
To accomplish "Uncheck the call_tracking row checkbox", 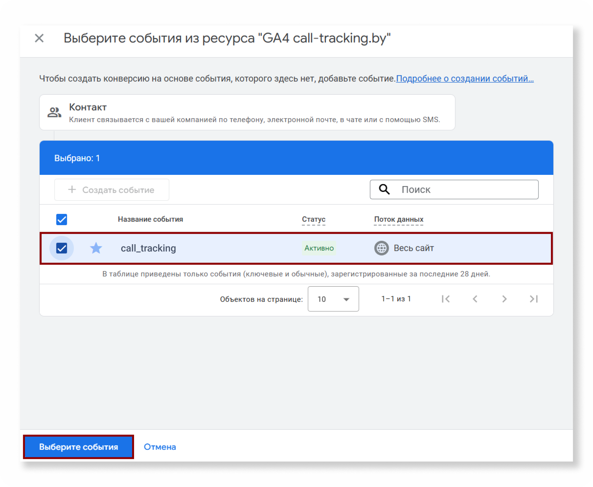I will [x=62, y=248].
